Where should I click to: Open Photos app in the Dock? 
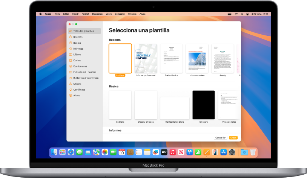105,152
